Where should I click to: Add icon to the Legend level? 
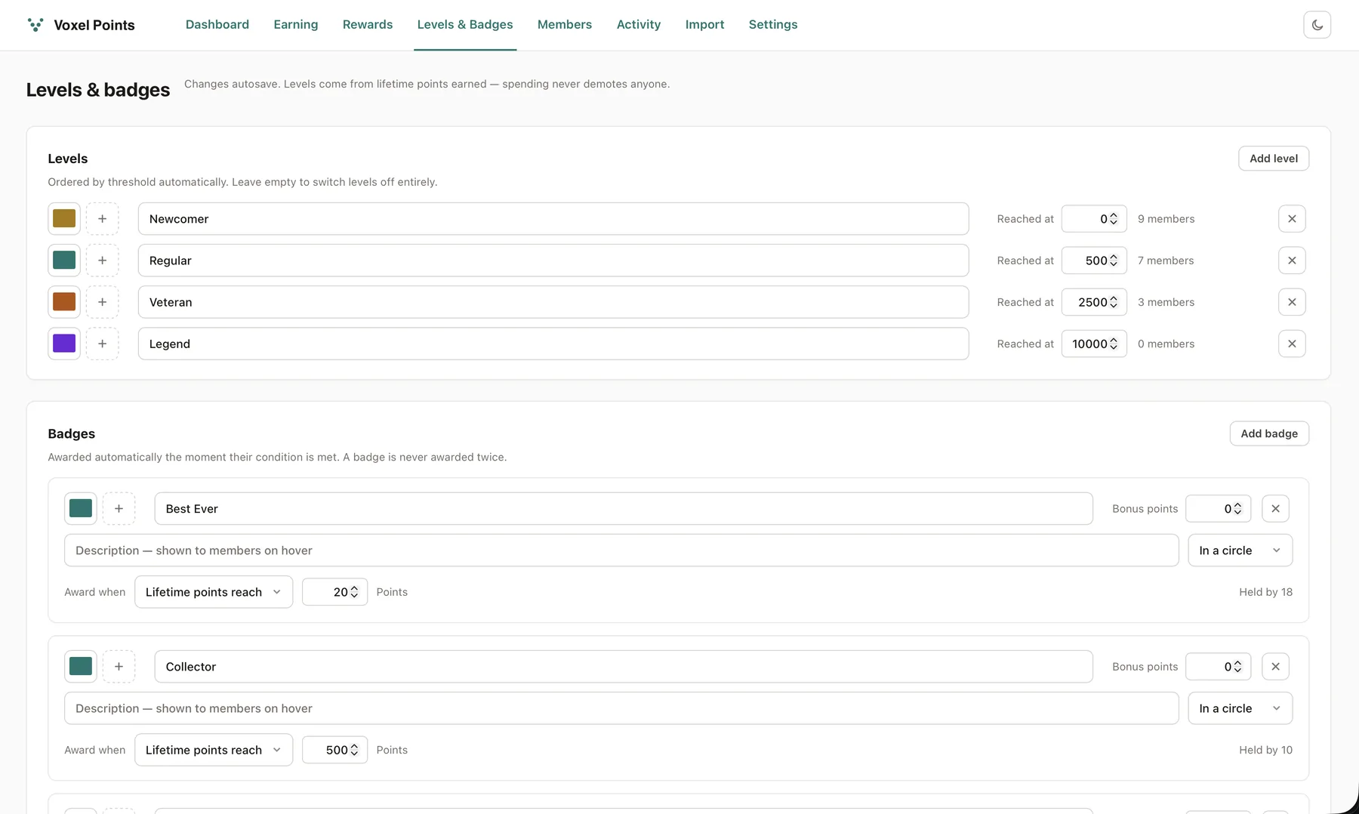[x=102, y=344]
